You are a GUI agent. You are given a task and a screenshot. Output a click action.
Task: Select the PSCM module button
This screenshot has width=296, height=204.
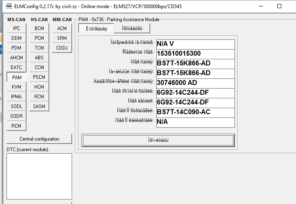(x=39, y=77)
